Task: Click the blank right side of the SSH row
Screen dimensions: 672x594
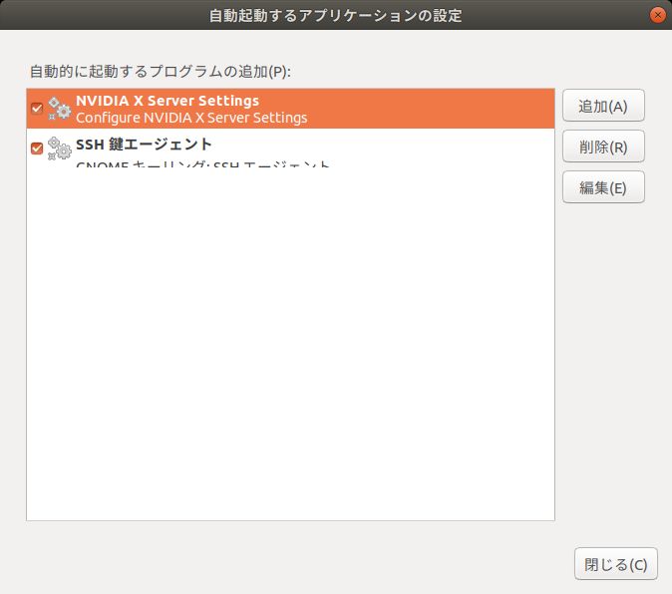Action: 449,148
